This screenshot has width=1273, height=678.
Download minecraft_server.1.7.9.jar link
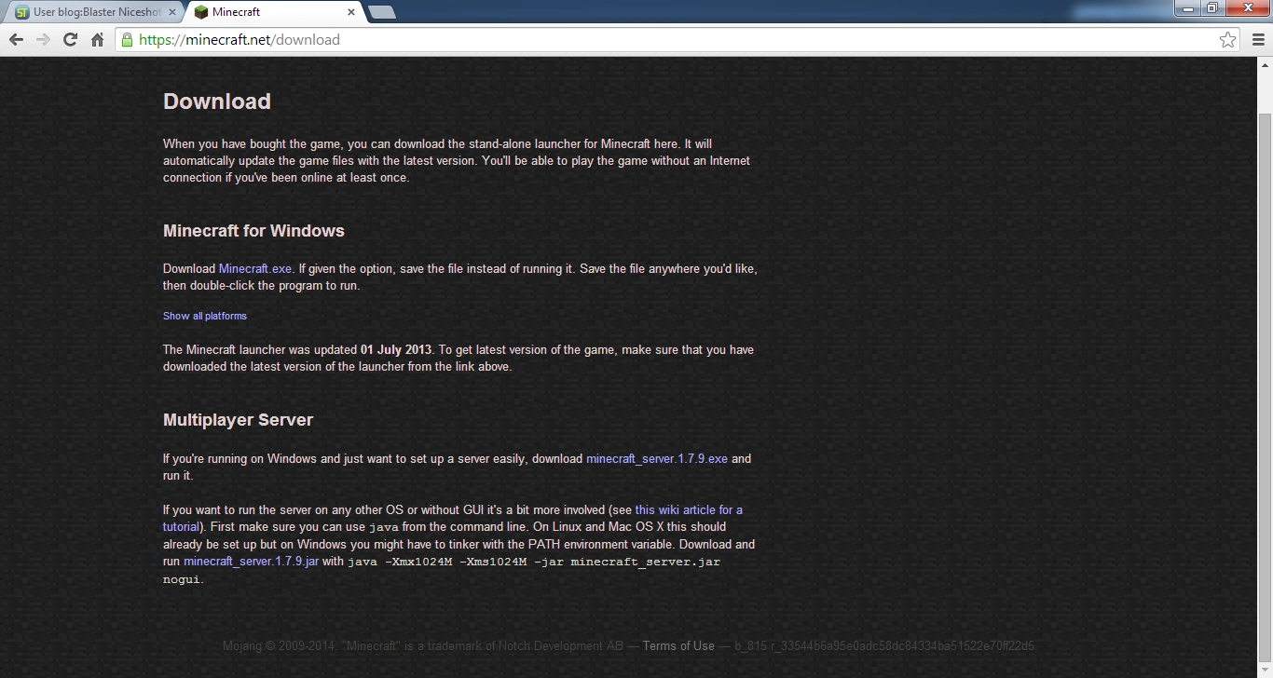point(252,562)
